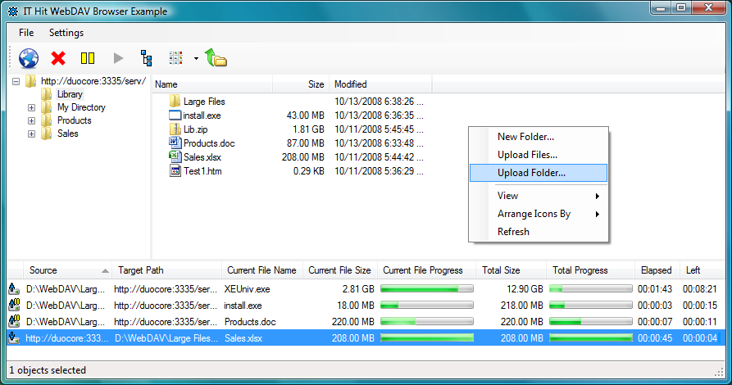Sort file list by Name column
The image size is (732, 385).
tap(212, 84)
